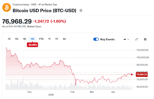
Task: Show the 1Y price history
Action: [49, 39]
